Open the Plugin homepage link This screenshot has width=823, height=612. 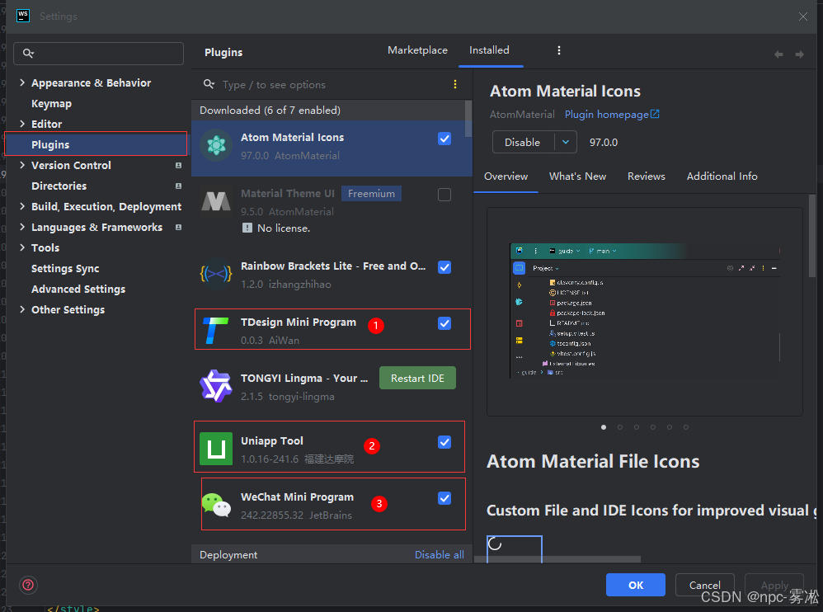coord(607,115)
